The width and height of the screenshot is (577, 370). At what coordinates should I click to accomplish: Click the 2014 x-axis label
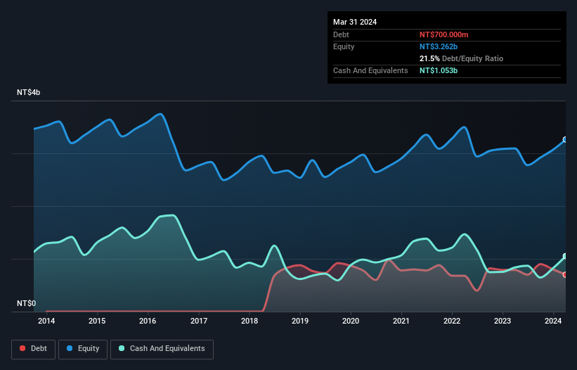coord(46,321)
